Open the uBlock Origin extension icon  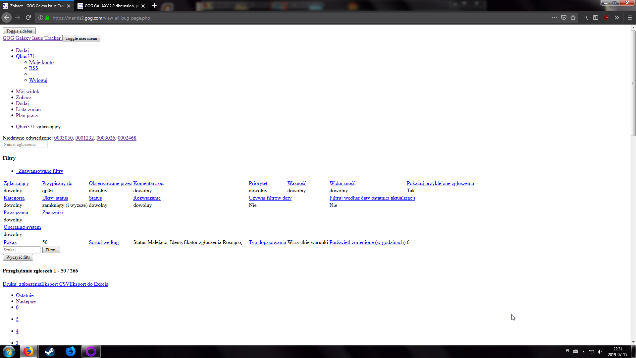tap(606, 18)
